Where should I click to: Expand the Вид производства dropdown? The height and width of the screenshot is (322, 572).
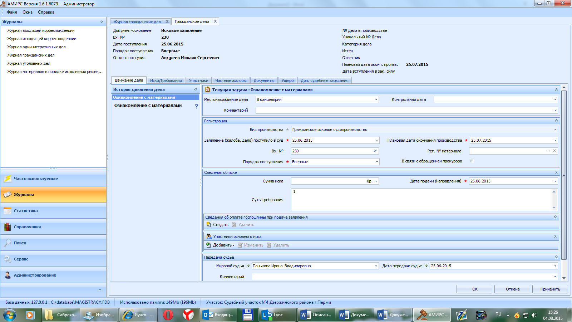(x=555, y=130)
